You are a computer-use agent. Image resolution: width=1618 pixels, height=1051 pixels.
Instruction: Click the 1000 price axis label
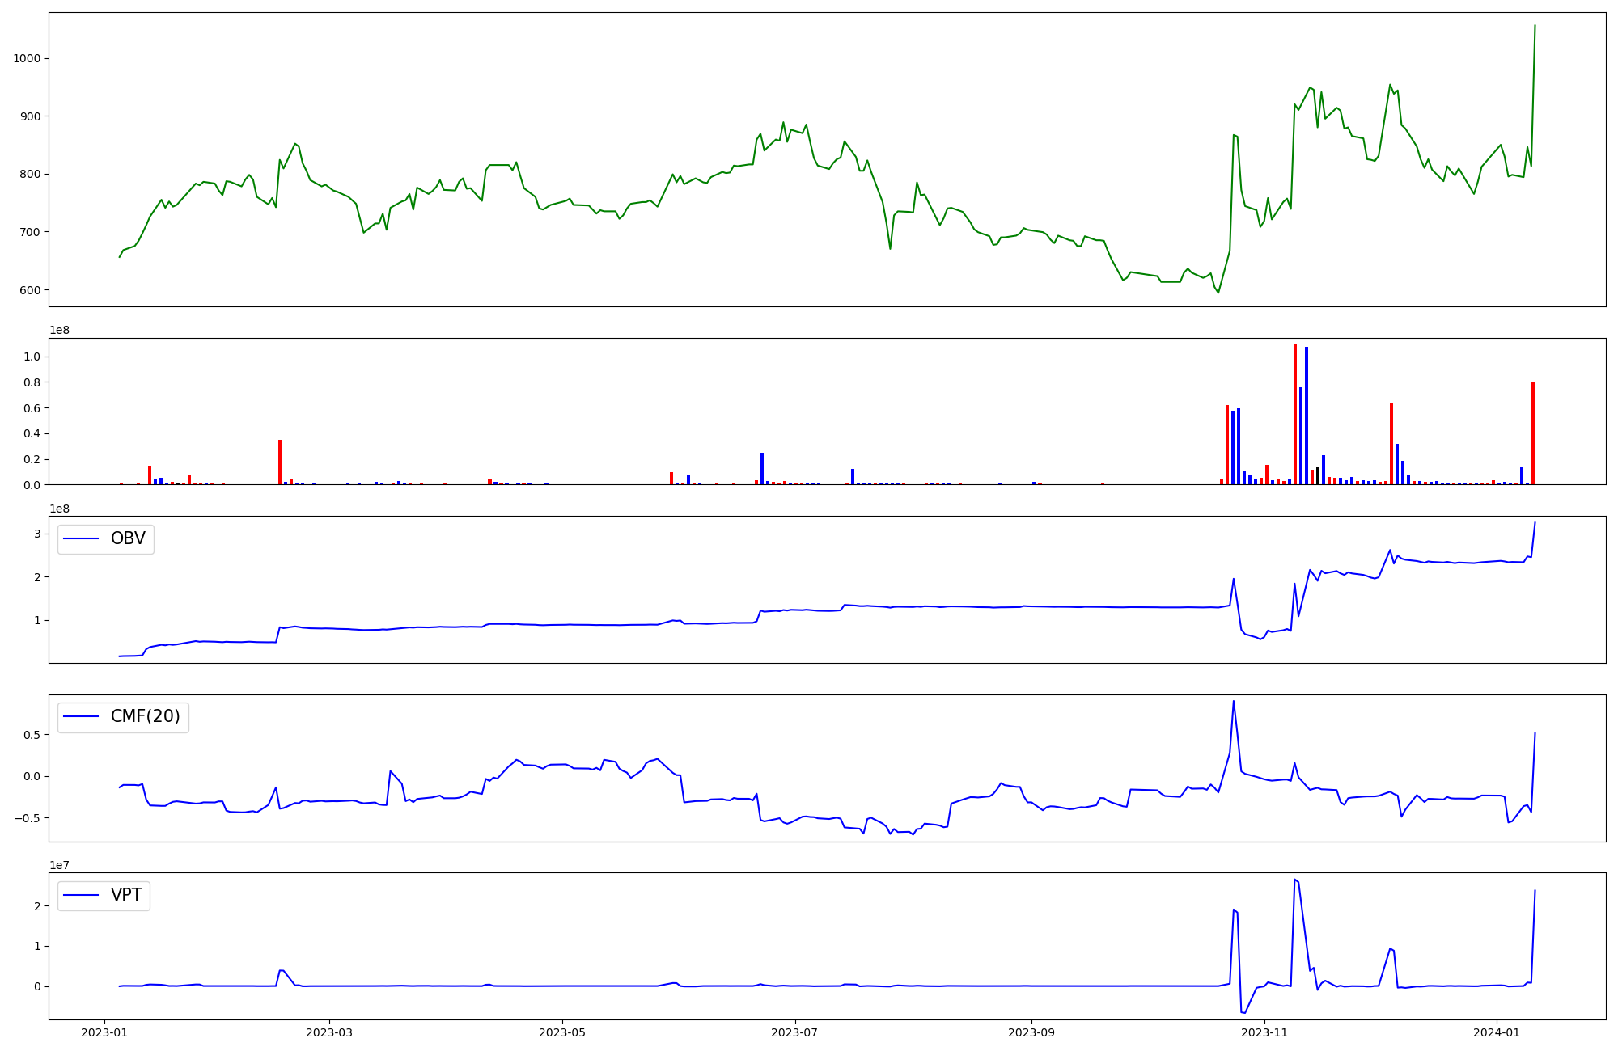[28, 58]
